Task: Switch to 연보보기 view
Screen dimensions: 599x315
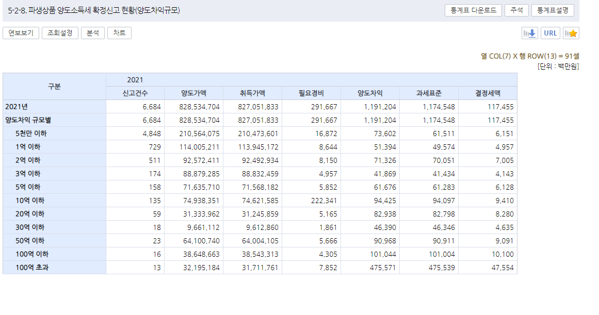Action: click(21, 33)
